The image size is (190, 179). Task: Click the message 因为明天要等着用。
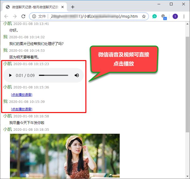[24, 57]
